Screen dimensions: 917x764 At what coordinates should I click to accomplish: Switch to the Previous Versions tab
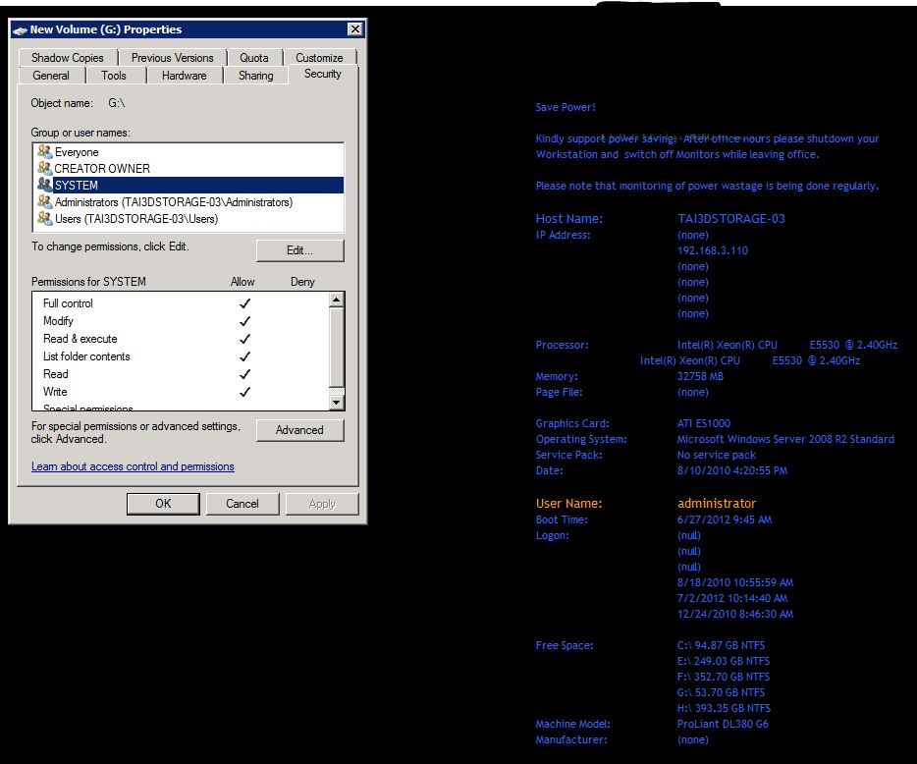tap(172, 58)
